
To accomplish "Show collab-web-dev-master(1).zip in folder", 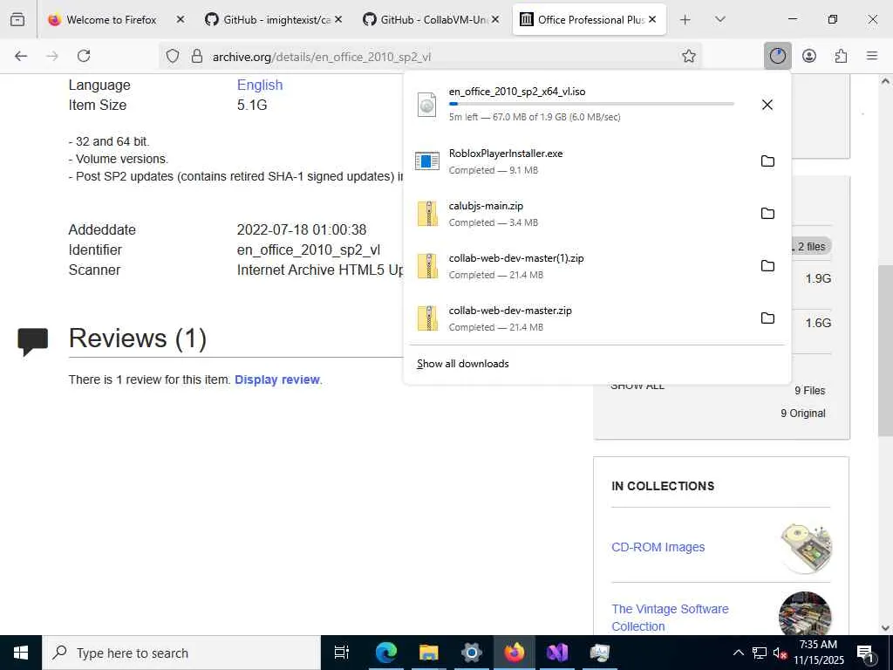I will pos(767,265).
